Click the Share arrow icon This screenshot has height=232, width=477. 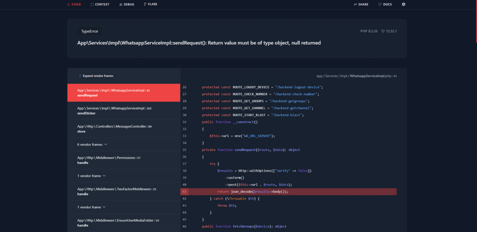(x=355, y=4)
